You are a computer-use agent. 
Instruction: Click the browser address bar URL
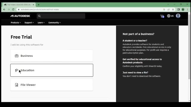(x=40, y=10)
